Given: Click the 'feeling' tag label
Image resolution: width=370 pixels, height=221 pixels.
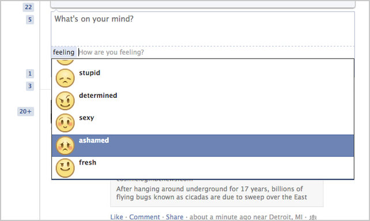Looking at the screenshot, I should [x=64, y=52].
